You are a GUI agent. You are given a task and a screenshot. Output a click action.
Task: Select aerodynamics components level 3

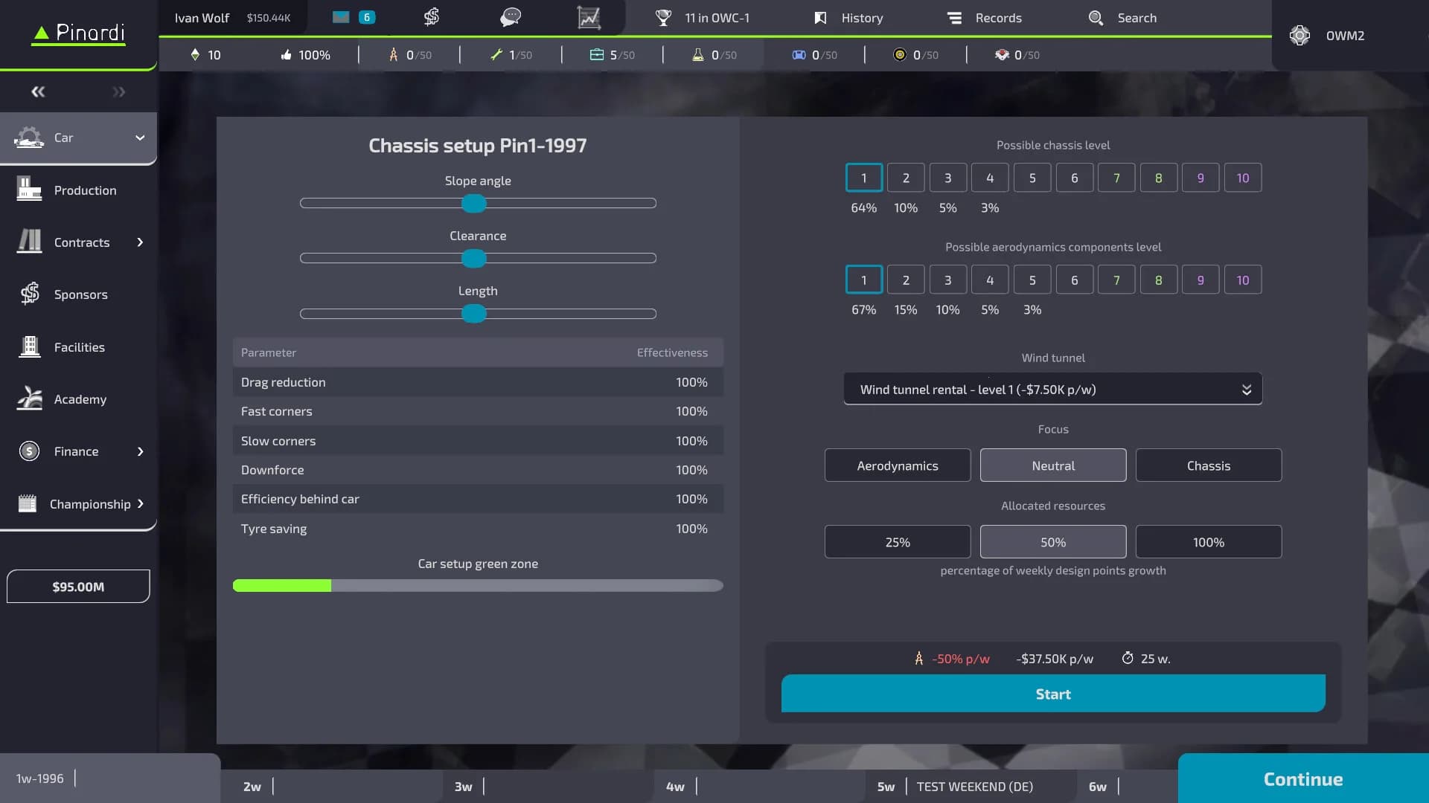tap(948, 280)
